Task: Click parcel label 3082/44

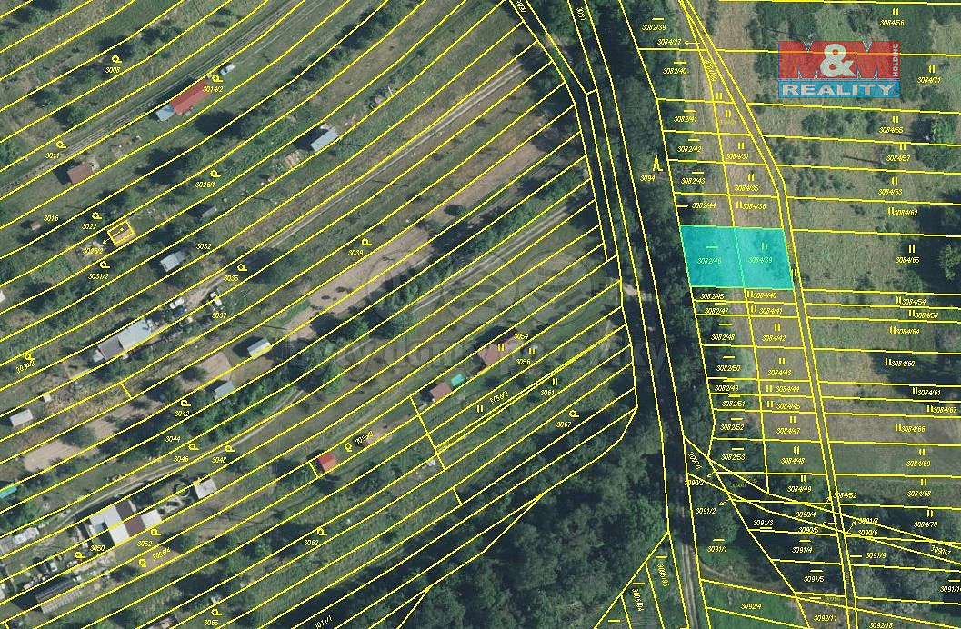Action: point(704,205)
